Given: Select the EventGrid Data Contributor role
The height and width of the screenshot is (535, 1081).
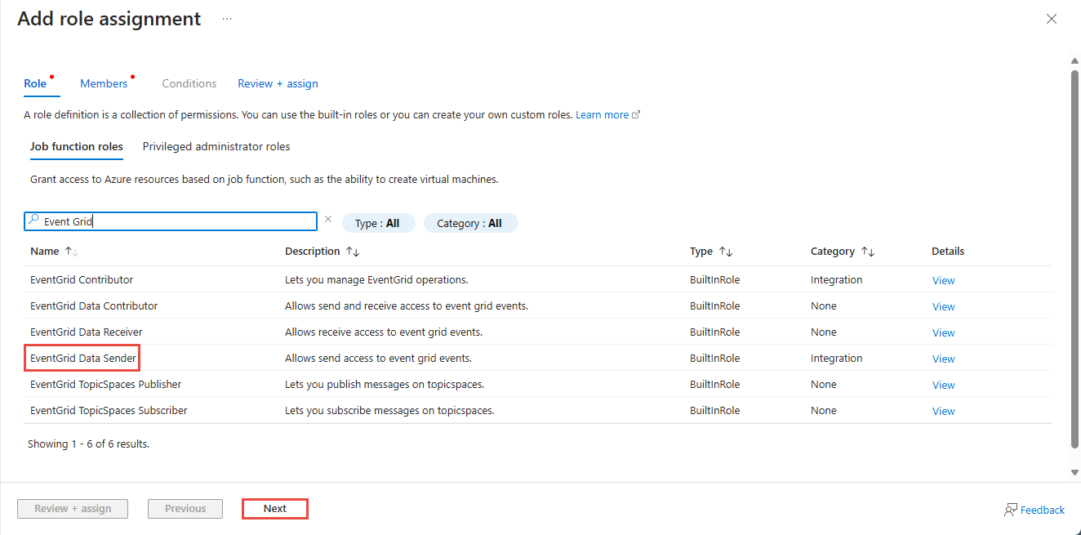Looking at the screenshot, I should point(94,305).
